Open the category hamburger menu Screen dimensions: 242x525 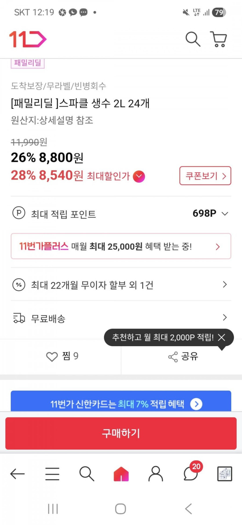(52, 474)
